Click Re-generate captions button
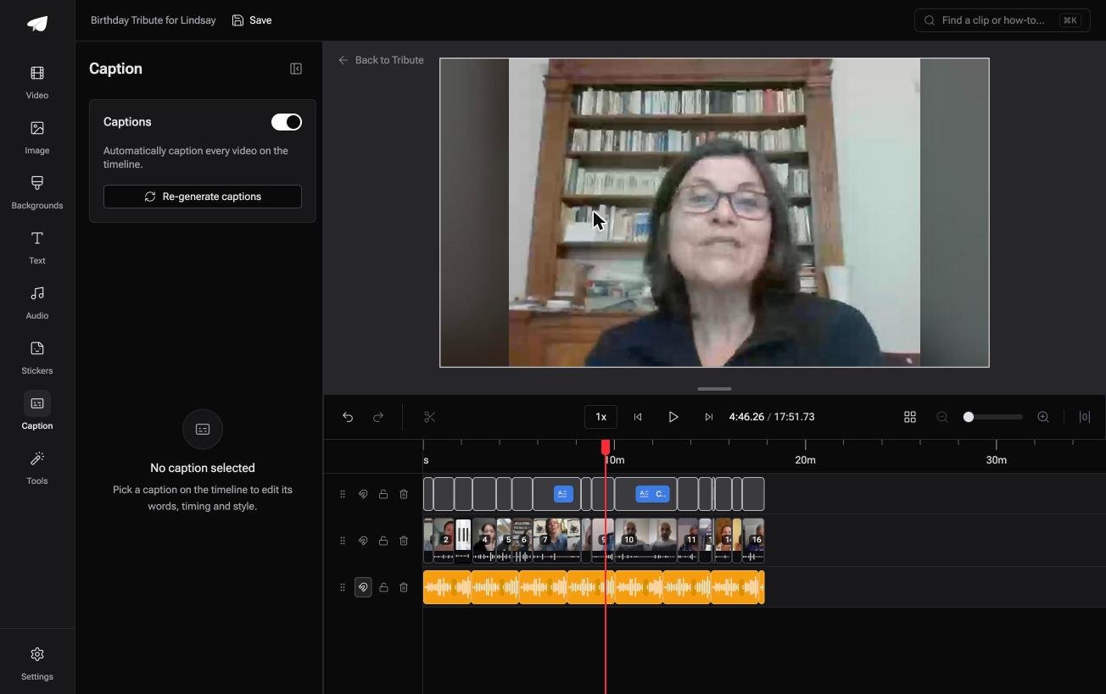Screen dimensions: 1106x694 203,197
